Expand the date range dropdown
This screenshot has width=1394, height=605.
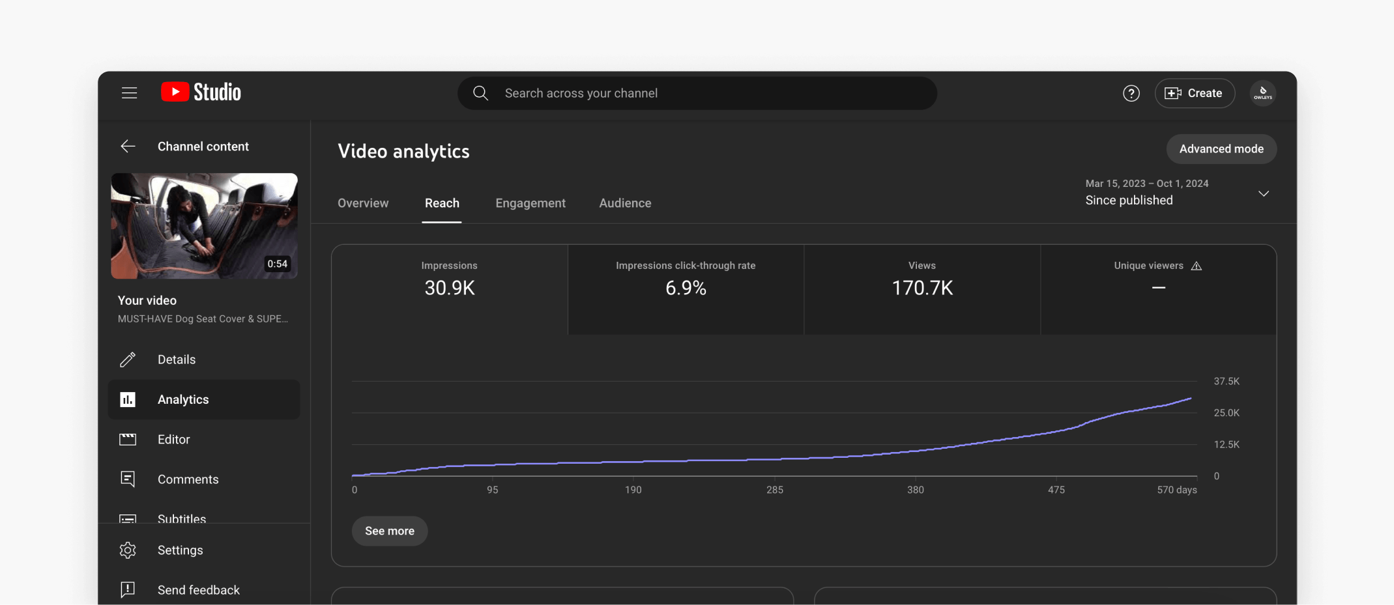[x=1263, y=194]
